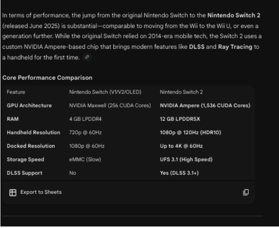Click the 'Yes (DLSS 3.1+)' cell
Viewport: 279px width, 228px height.
(x=179, y=173)
